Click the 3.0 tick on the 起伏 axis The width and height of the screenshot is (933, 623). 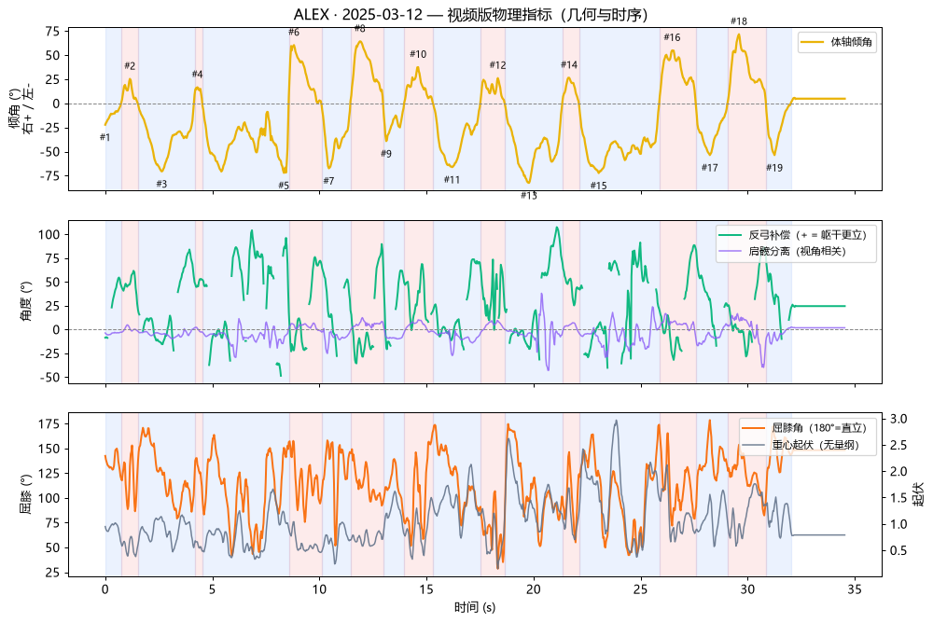898,419
